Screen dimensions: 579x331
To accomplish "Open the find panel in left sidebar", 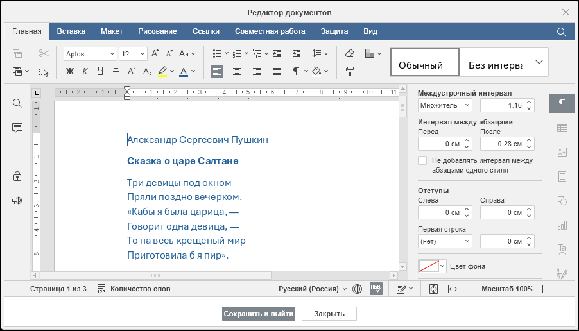I will point(17,103).
